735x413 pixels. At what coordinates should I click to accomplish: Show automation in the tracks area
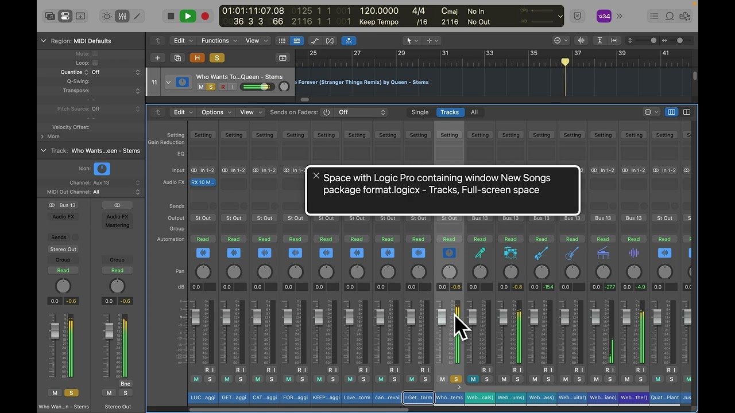pos(315,41)
